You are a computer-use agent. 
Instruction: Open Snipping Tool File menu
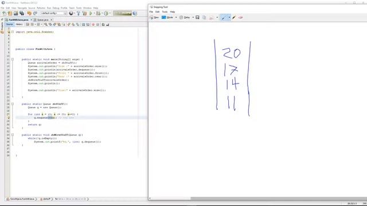point(151,11)
